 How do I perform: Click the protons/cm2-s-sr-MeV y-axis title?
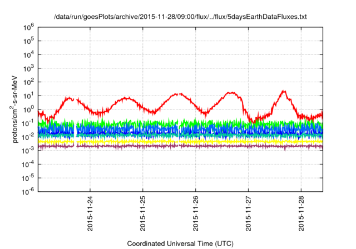(x=14, y=109)
